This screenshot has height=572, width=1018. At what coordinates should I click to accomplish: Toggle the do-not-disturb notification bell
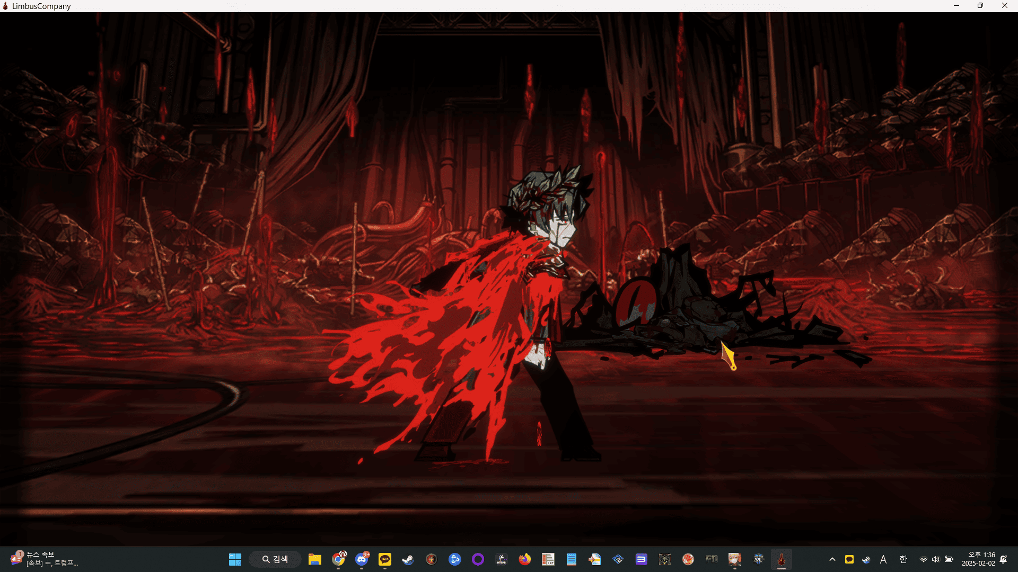click(1003, 559)
